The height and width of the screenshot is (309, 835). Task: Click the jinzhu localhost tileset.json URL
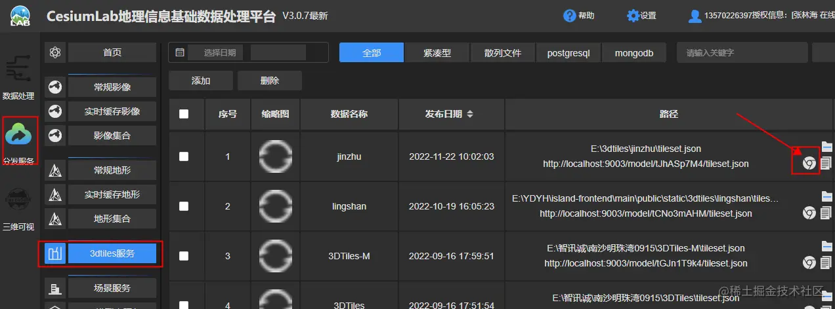(x=646, y=164)
